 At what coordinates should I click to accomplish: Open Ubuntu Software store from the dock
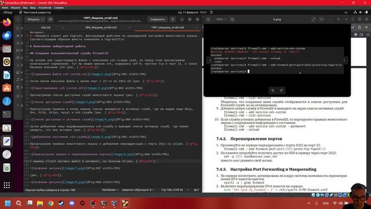(6, 88)
